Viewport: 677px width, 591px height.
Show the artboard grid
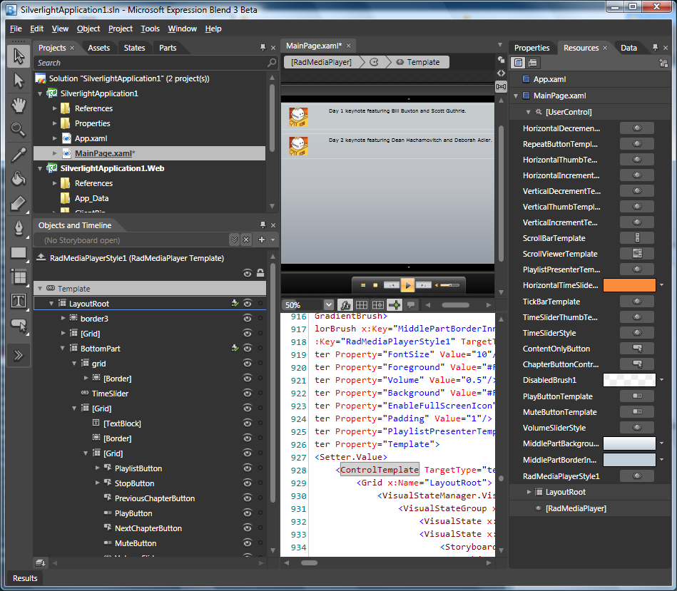click(x=362, y=305)
